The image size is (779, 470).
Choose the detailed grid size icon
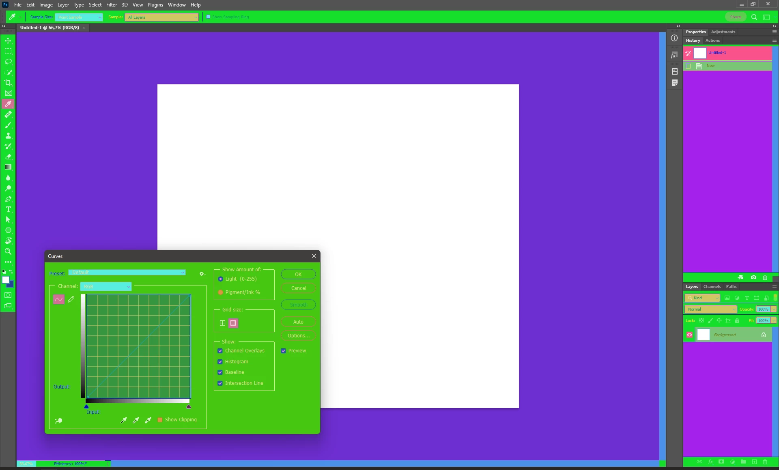[233, 323]
